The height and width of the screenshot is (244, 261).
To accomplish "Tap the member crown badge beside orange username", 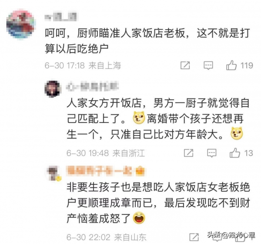I will click(x=140, y=171).
